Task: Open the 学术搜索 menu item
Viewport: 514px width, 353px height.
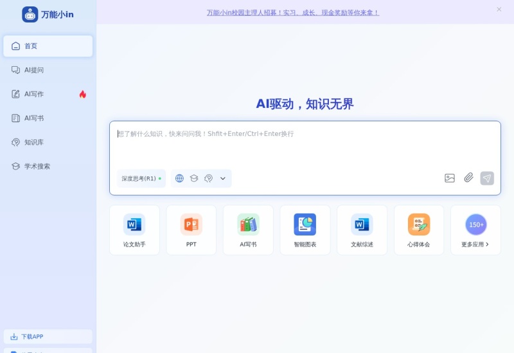Action: click(48, 166)
